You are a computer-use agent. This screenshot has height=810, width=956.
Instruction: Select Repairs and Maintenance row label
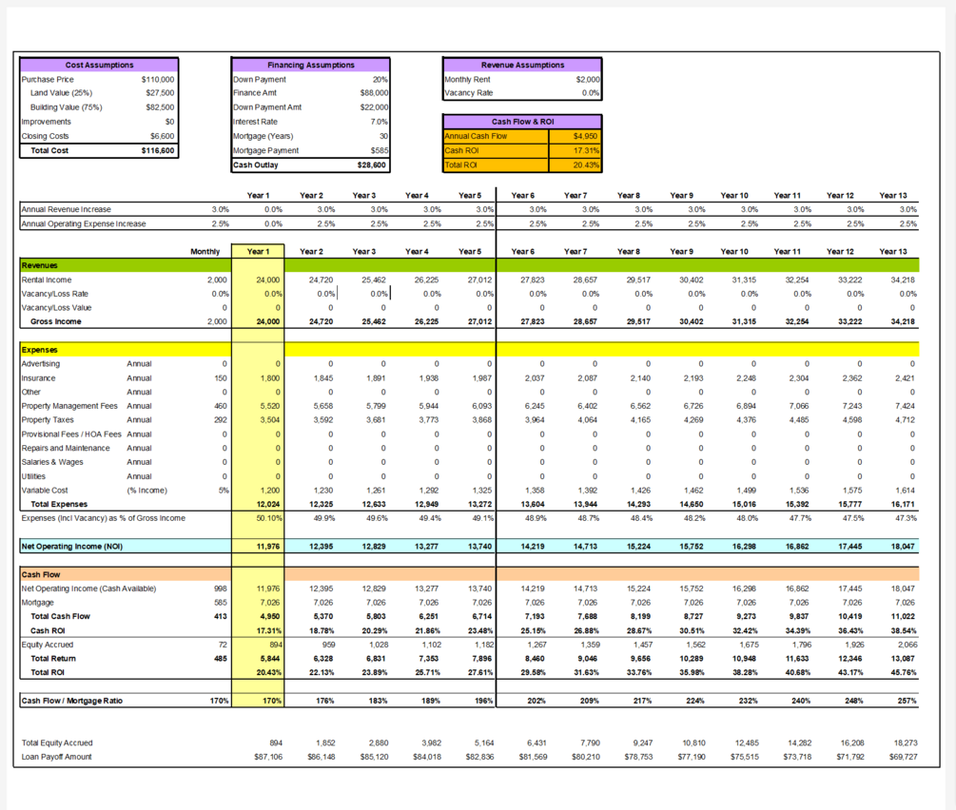[66, 448]
